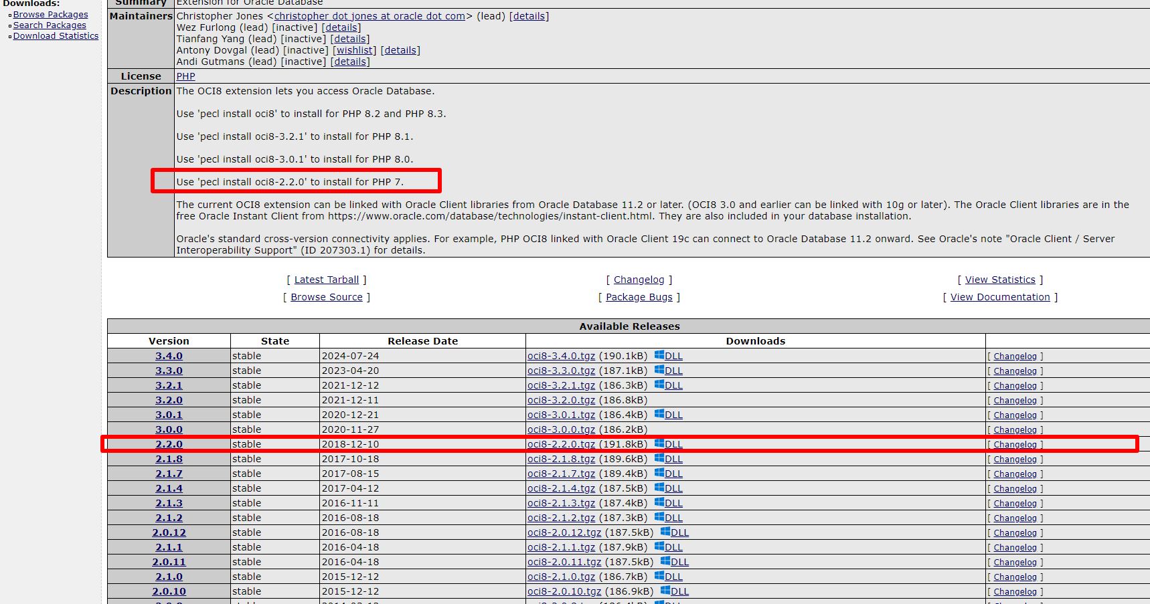This screenshot has width=1150, height=604.
Task: Open the View Statistics link
Action: coord(1000,280)
